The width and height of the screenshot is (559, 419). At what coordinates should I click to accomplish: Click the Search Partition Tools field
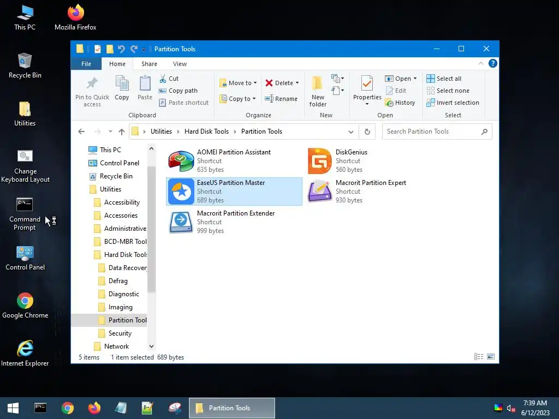click(437, 131)
